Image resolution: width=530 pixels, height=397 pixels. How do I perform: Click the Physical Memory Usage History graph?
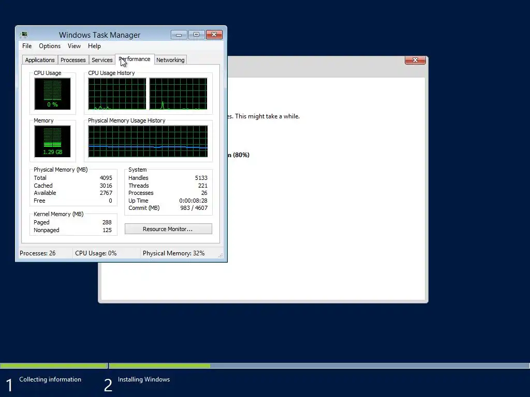[x=148, y=142]
